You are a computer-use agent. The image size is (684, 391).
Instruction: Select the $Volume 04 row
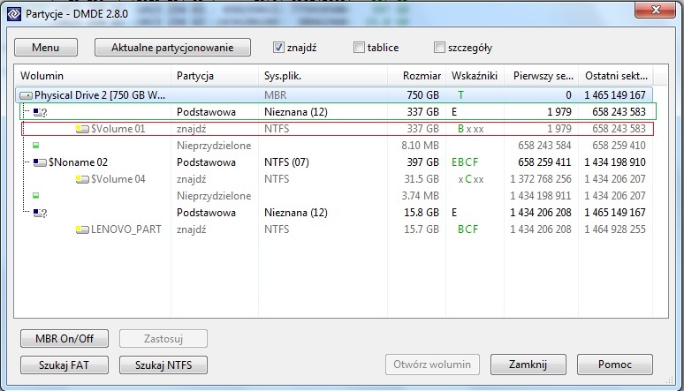tap(334, 179)
